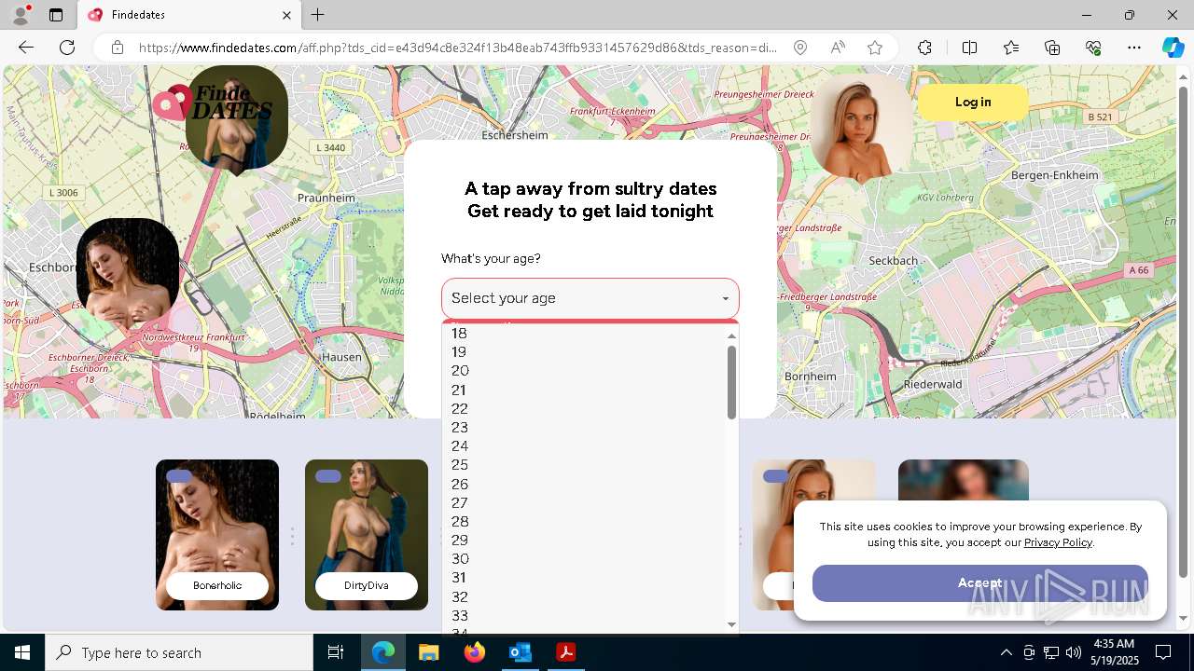Image resolution: width=1194 pixels, height=671 pixels.
Task: Add this page to favorites star
Action: point(875,48)
